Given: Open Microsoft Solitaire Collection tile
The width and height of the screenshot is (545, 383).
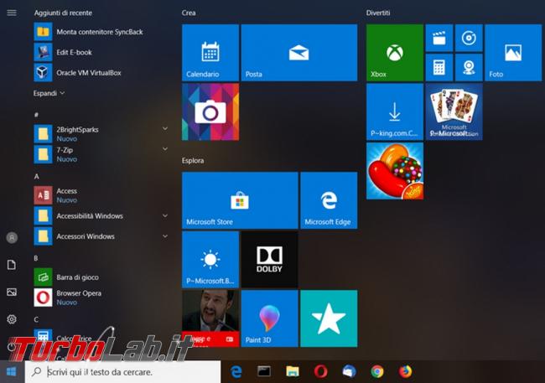Looking at the screenshot, I should [454, 112].
